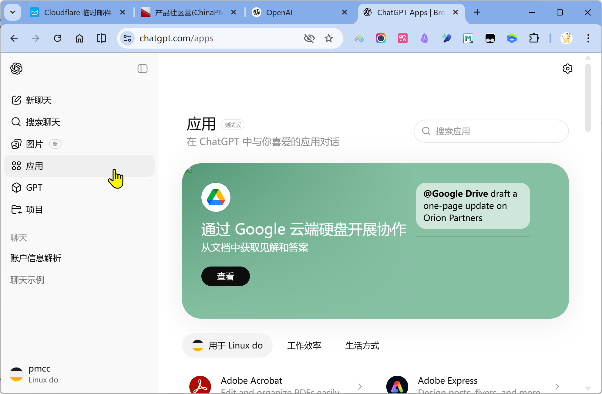This screenshot has height=394, width=602.
Task: Switch to the 生活方式 category tab
Action: [362, 345]
